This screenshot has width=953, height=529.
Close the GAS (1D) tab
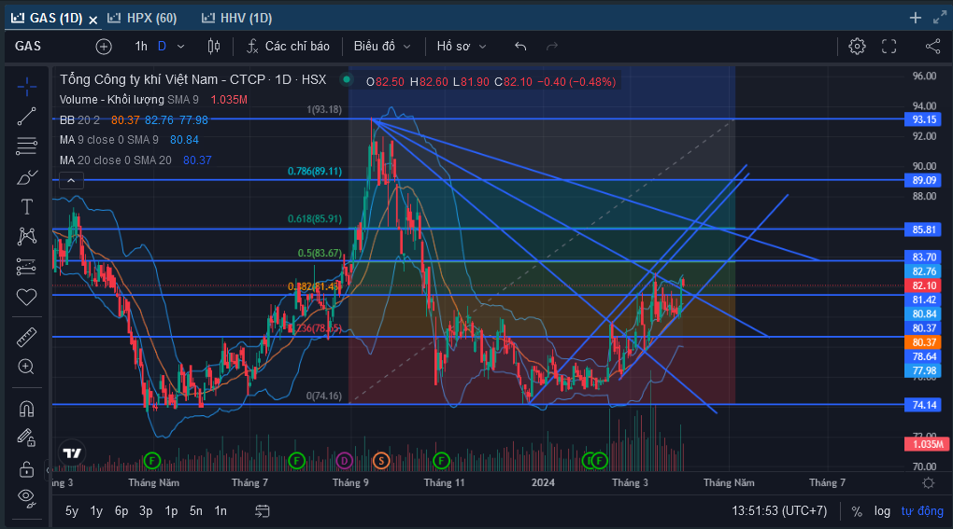pos(93,20)
